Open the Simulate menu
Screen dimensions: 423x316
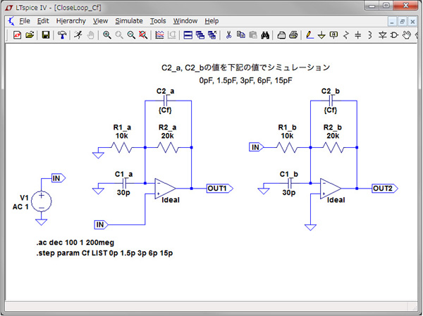tap(128, 21)
